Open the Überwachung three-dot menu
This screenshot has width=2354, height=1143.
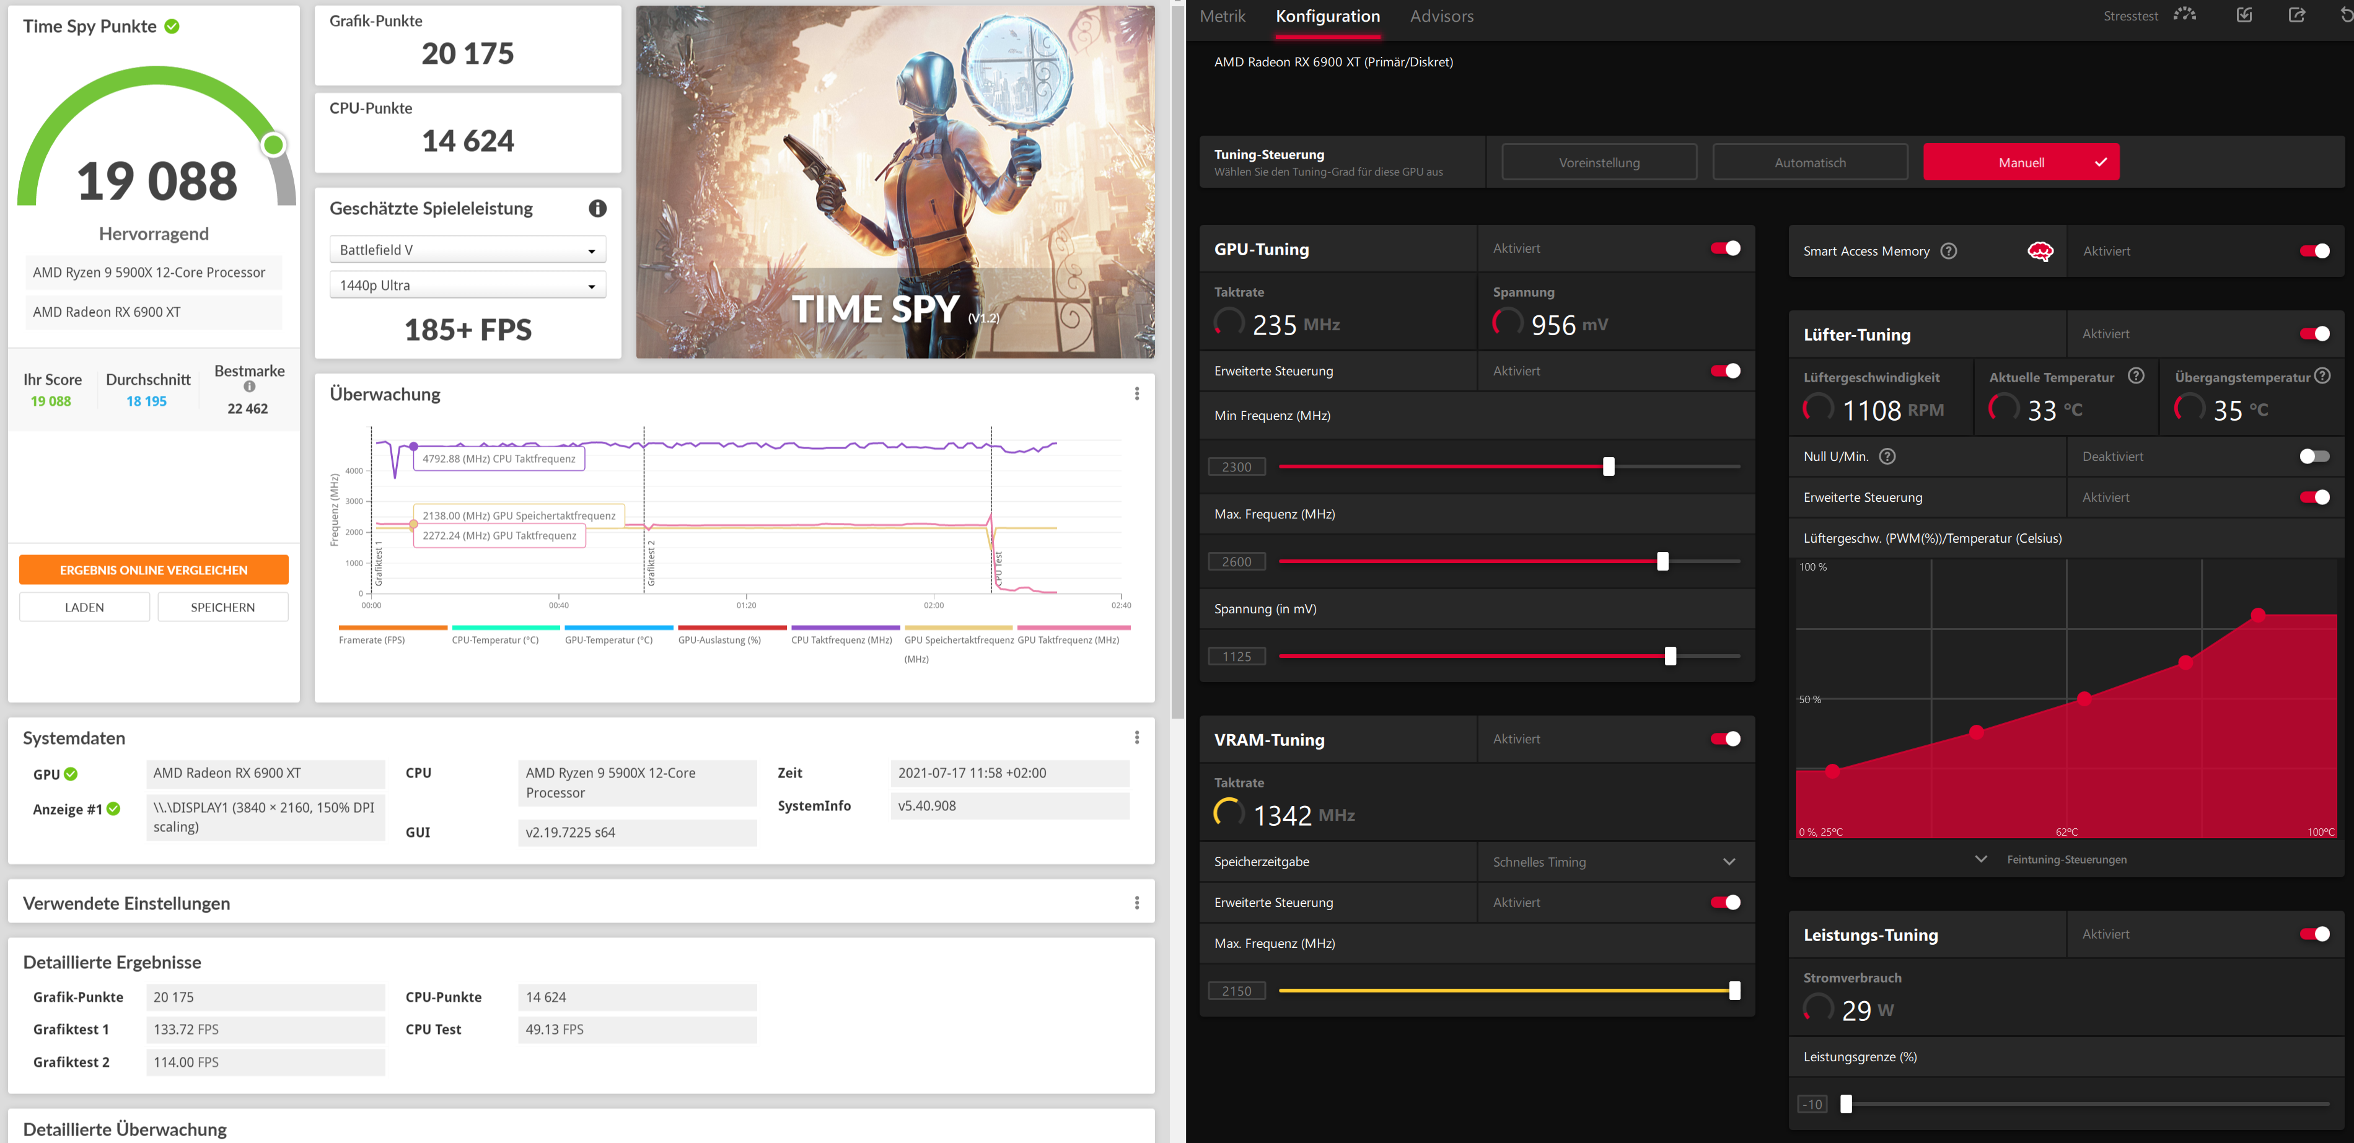click(x=1137, y=394)
